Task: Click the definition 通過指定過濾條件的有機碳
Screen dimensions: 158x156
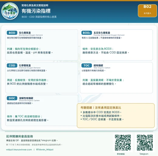Action: [20, 103]
